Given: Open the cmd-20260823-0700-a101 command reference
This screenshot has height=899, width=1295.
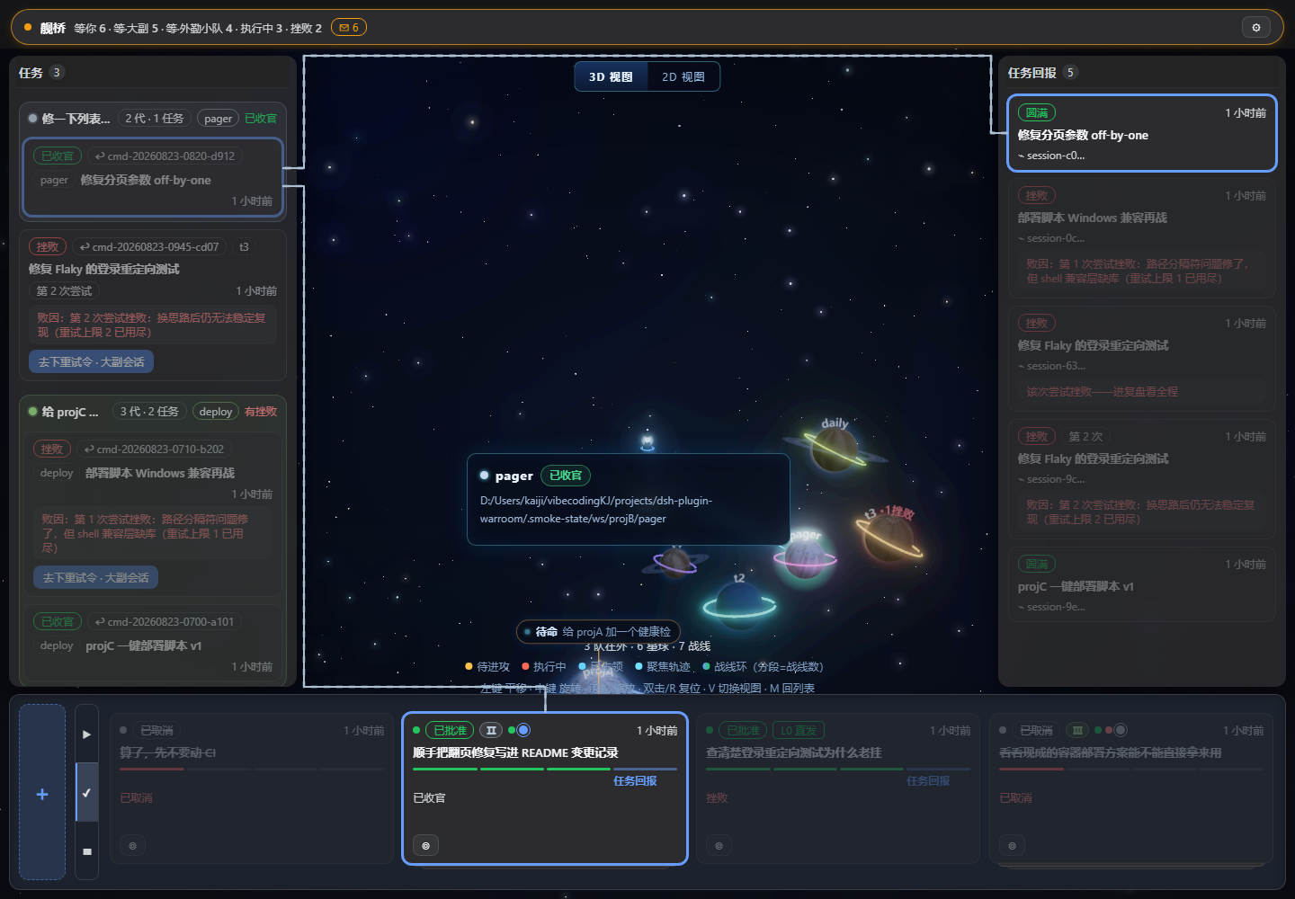Looking at the screenshot, I should tap(165, 621).
